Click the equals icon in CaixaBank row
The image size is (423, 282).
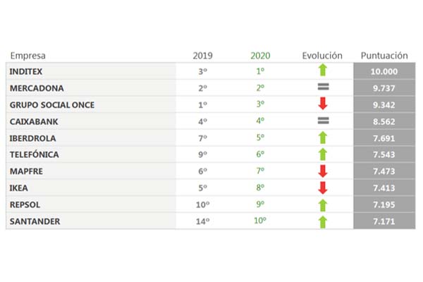[x=324, y=121]
